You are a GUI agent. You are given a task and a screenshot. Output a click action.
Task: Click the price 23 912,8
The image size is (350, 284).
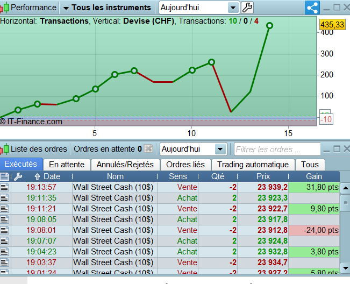(x=273, y=230)
